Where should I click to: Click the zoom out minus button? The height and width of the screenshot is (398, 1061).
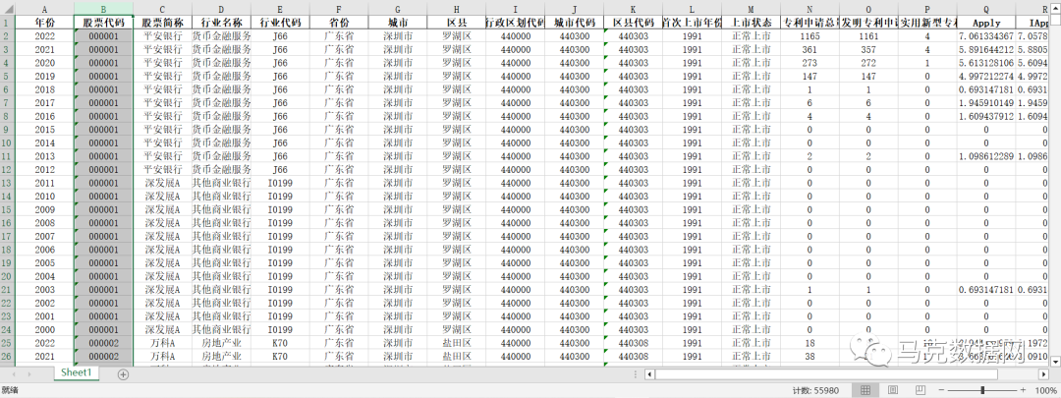point(940,390)
